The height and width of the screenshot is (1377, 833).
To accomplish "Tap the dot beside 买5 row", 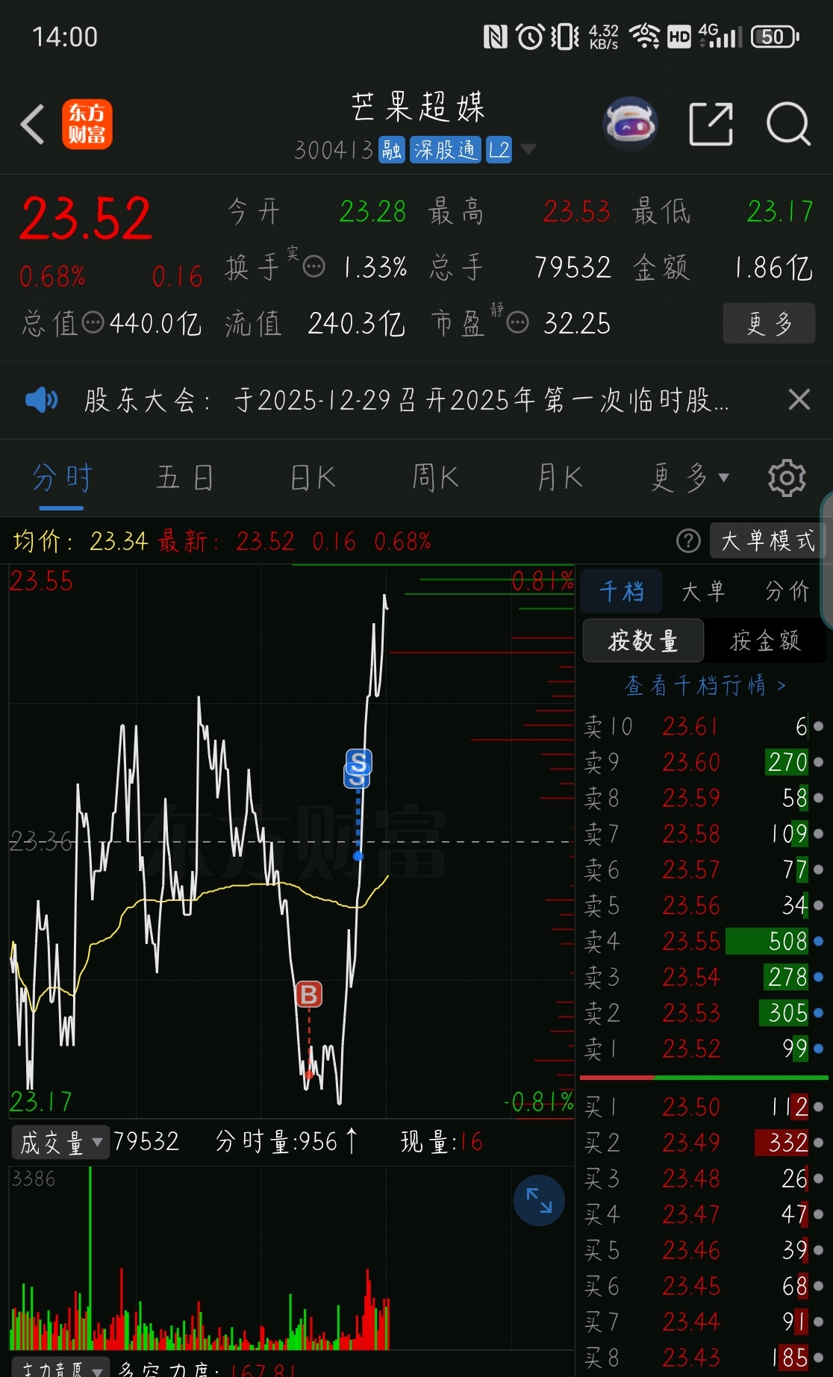I will (x=819, y=1250).
